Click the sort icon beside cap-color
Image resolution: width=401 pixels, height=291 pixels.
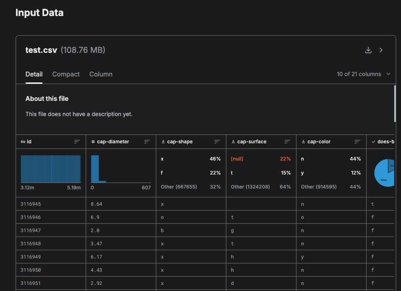[x=357, y=142]
